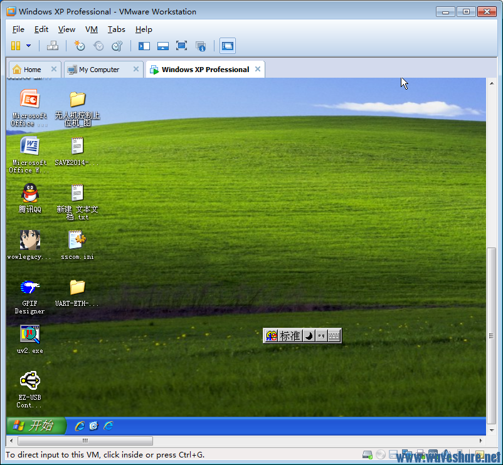Toggle Chinese punctuation on the IME bar
The image size is (503, 465).
(x=322, y=336)
